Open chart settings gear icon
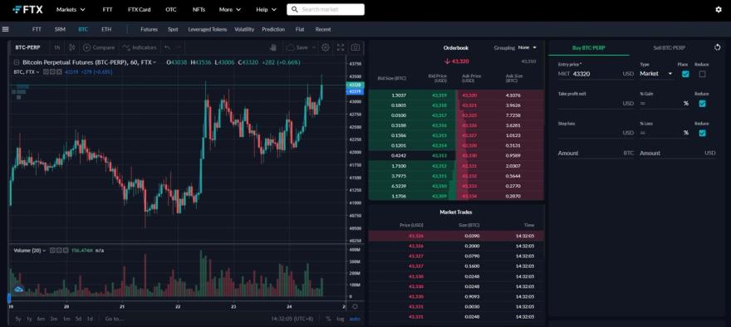 pos(326,47)
